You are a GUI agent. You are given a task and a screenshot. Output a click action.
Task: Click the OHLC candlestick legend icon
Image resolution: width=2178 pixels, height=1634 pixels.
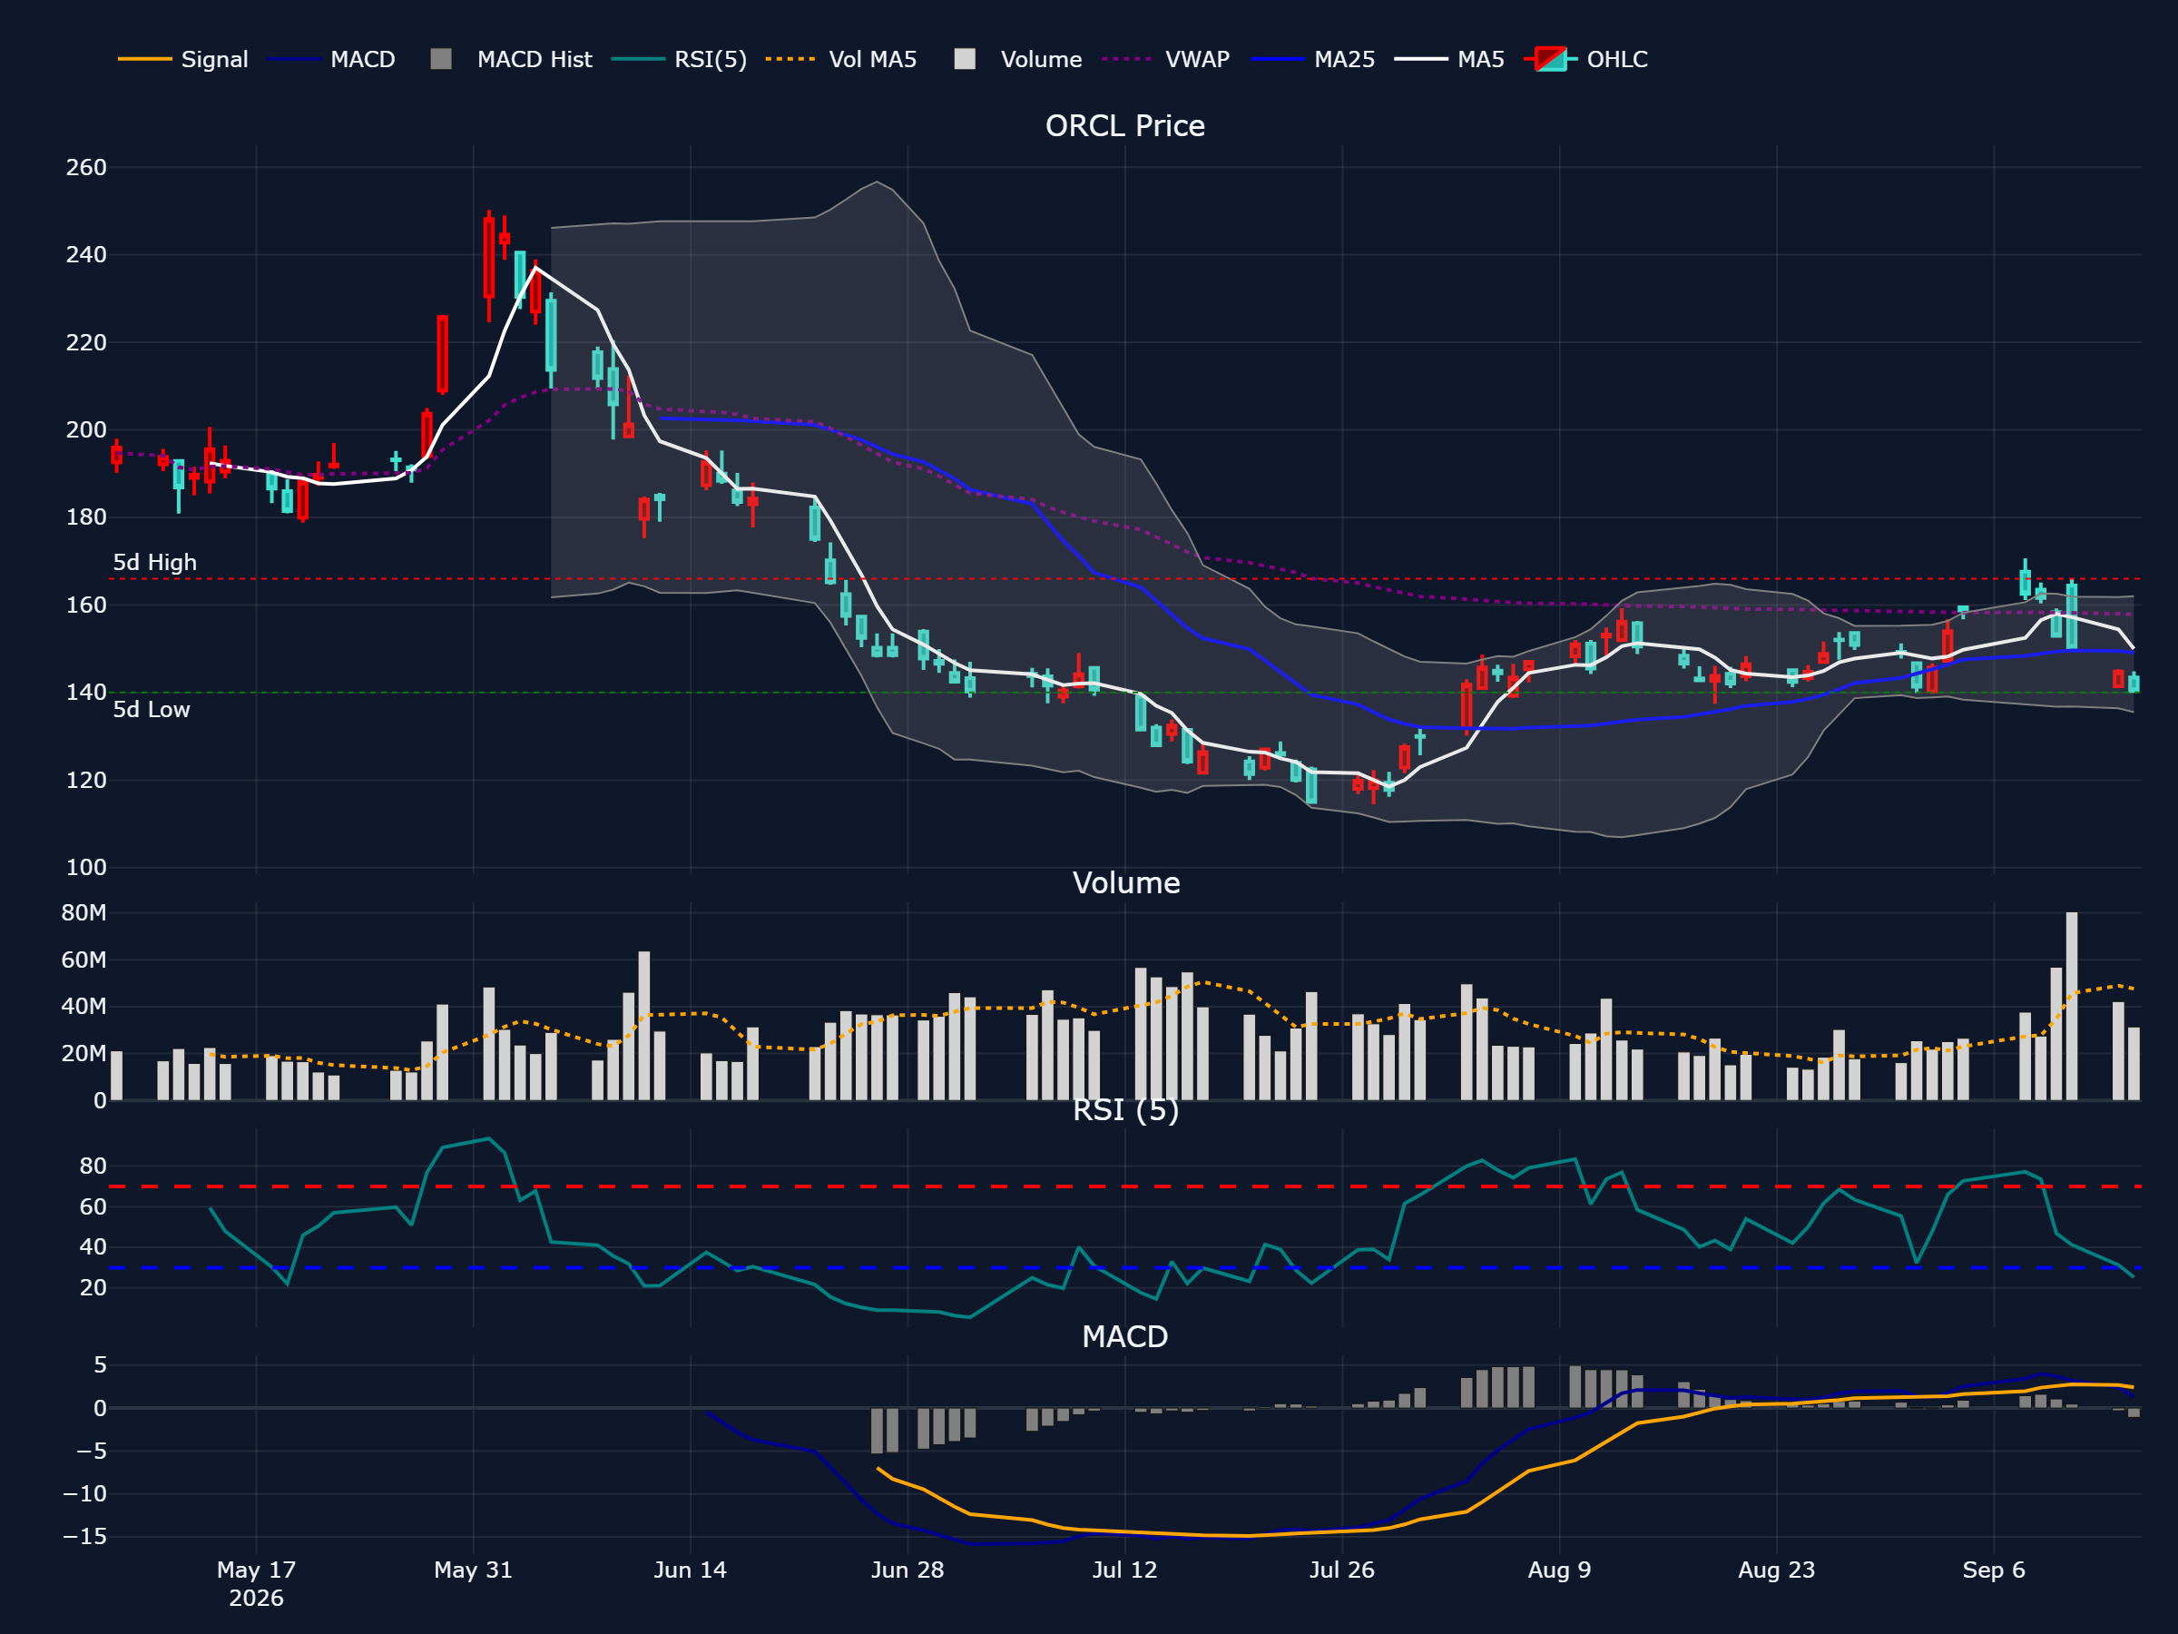1551,59
